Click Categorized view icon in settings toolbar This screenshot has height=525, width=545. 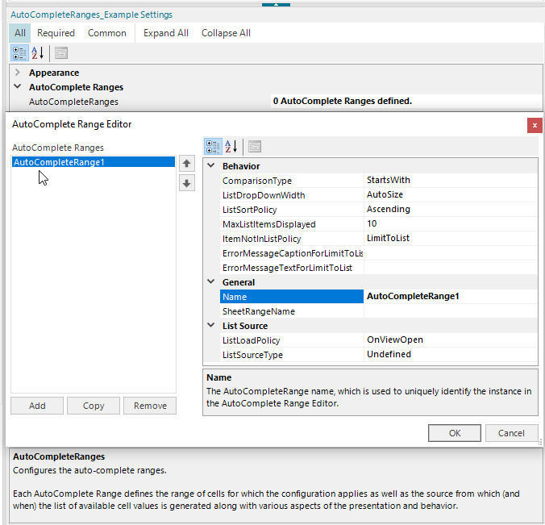[19, 53]
